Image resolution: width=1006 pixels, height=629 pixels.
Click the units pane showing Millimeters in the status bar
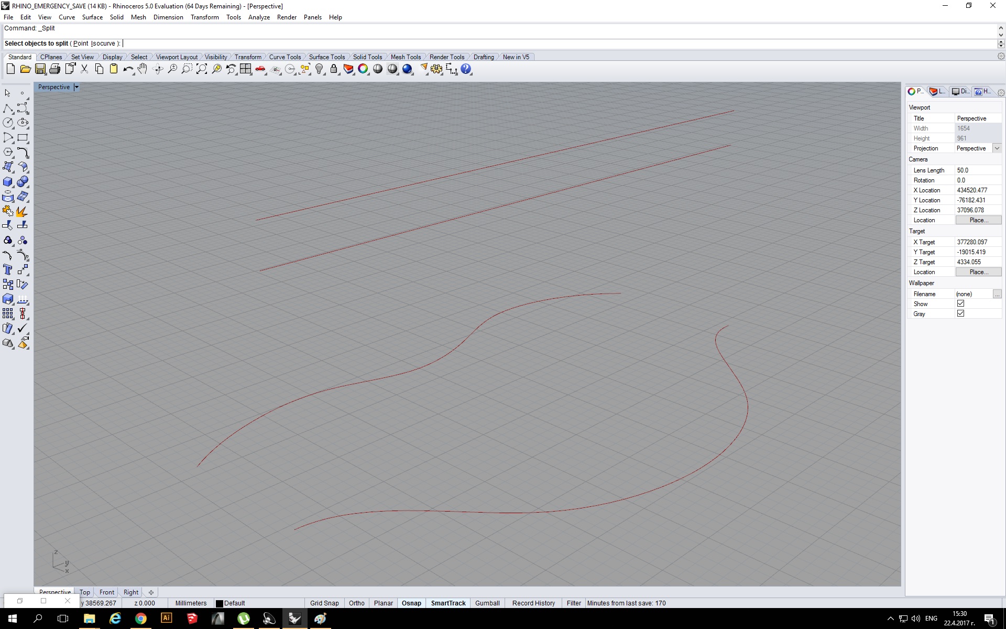(x=191, y=603)
